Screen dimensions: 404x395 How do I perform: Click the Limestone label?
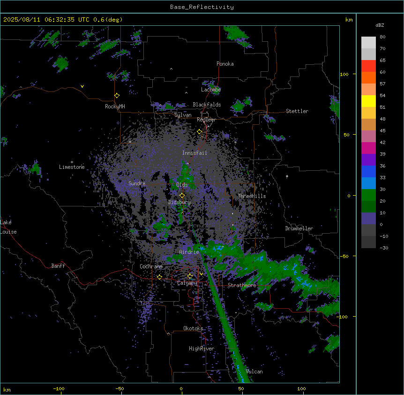pyautogui.click(x=72, y=167)
